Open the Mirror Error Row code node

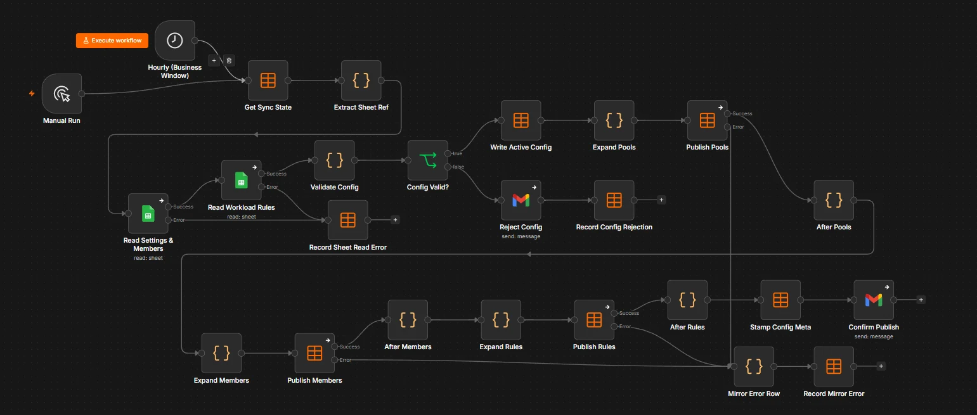[x=754, y=366]
